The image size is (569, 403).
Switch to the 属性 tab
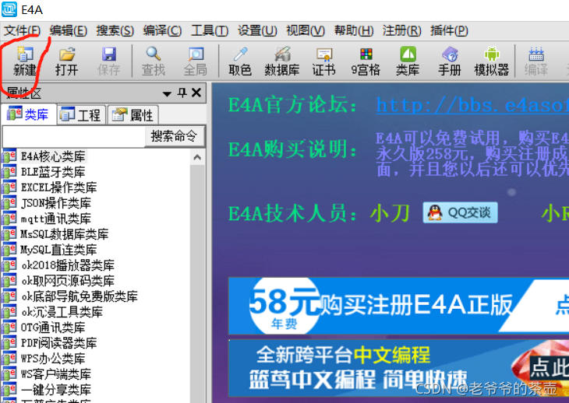click(x=133, y=115)
